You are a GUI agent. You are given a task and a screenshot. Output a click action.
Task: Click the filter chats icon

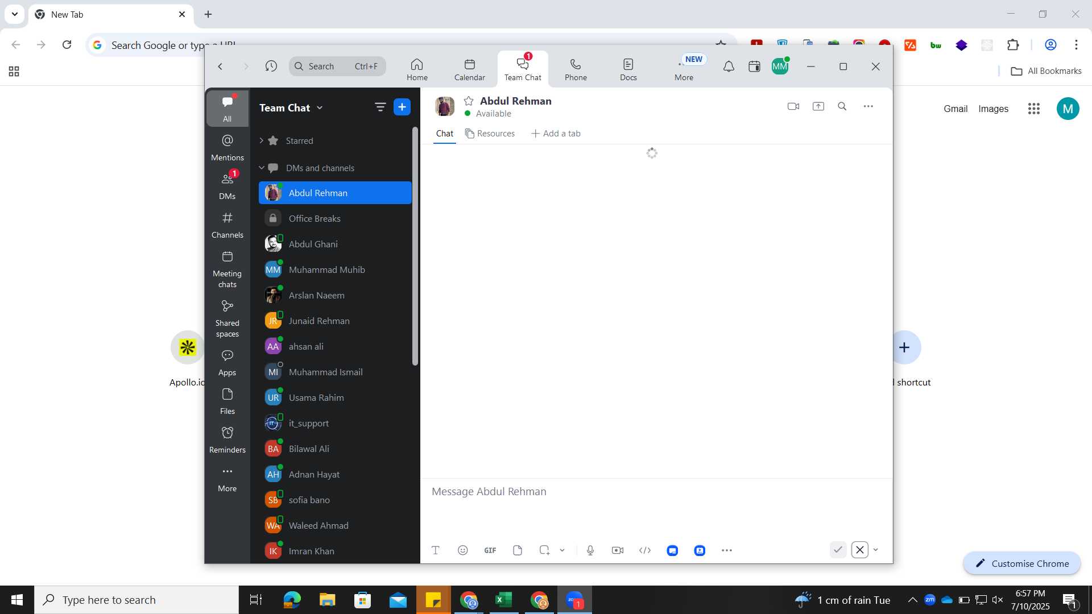coord(380,107)
